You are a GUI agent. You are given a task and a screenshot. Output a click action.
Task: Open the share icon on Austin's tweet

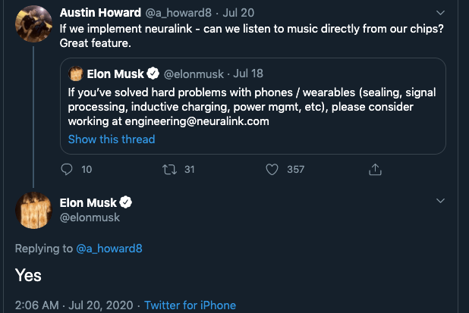(375, 169)
